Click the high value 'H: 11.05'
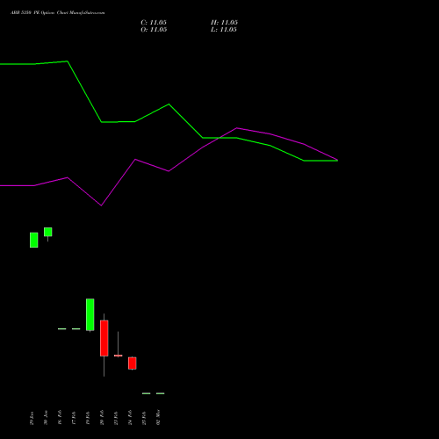439x439 pixels. tap(224, 23)
